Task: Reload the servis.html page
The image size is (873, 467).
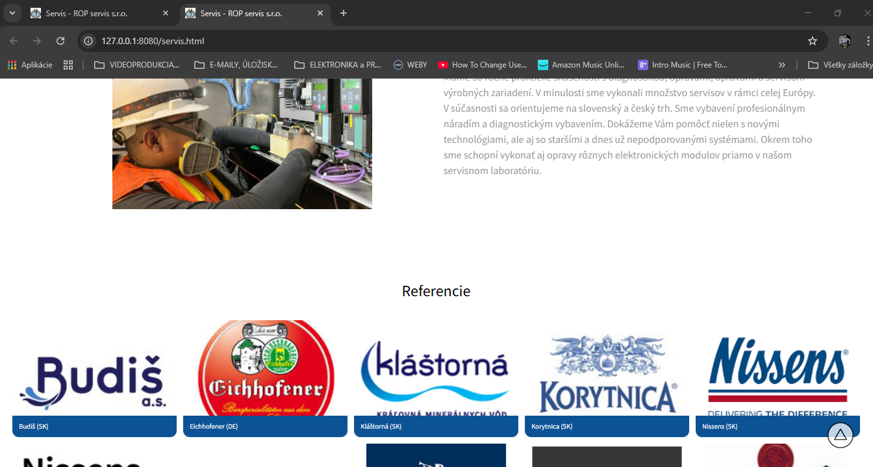Action: pos(60,41)
